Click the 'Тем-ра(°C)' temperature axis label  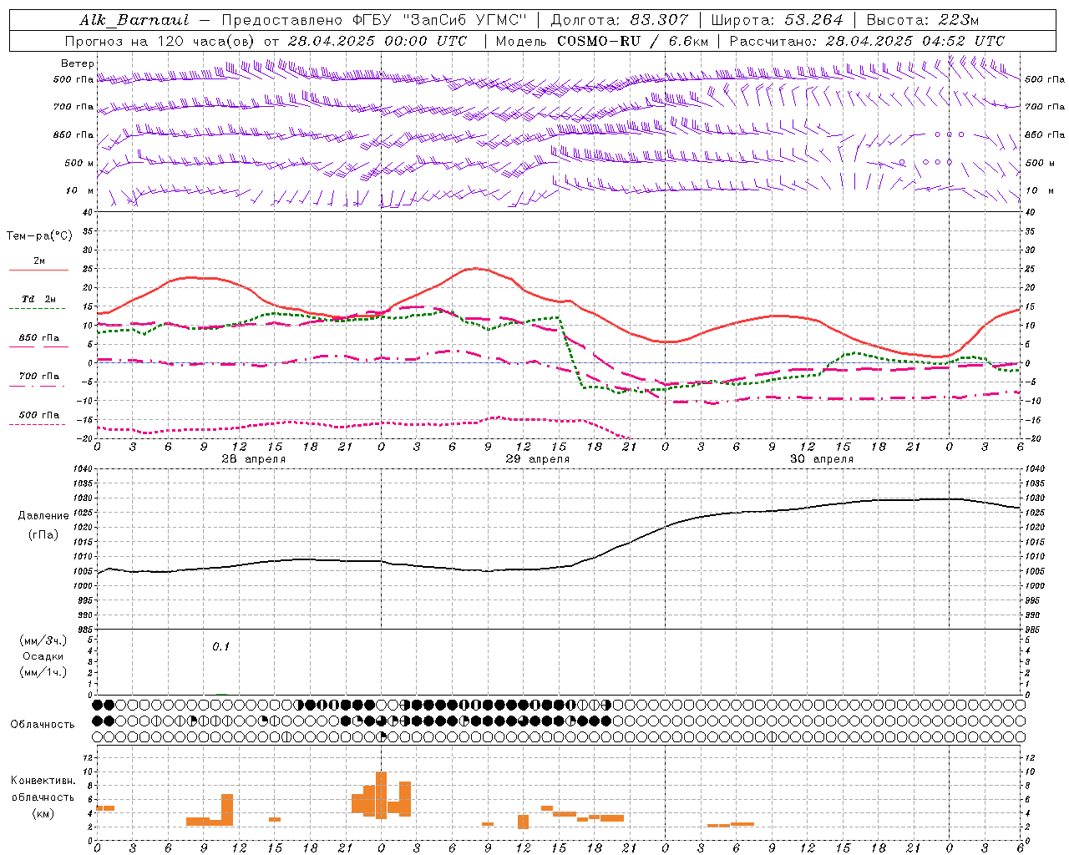coord(39,236)
